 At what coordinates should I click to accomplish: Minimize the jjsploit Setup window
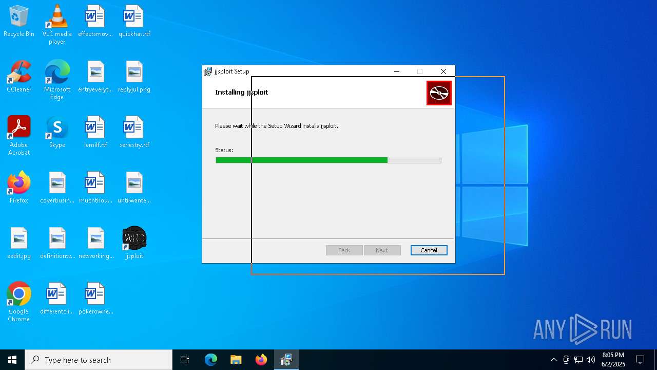(397, 71)
